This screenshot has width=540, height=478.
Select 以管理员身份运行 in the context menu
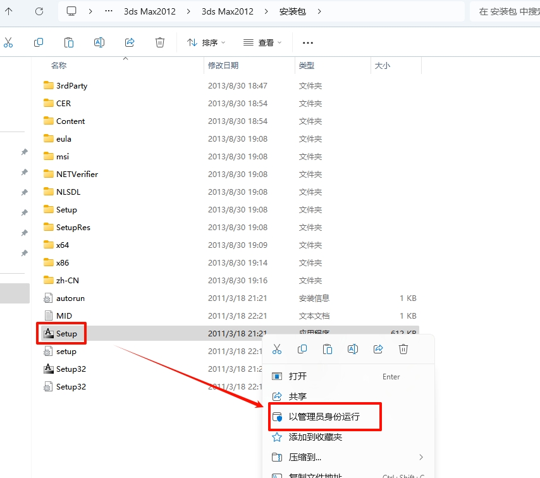324,417
